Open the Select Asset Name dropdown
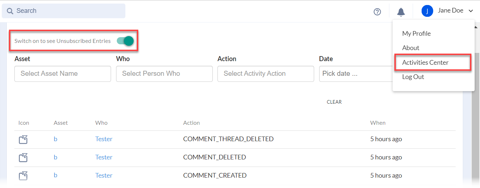Viewport: 480px width, 188px height. [63, 74]
